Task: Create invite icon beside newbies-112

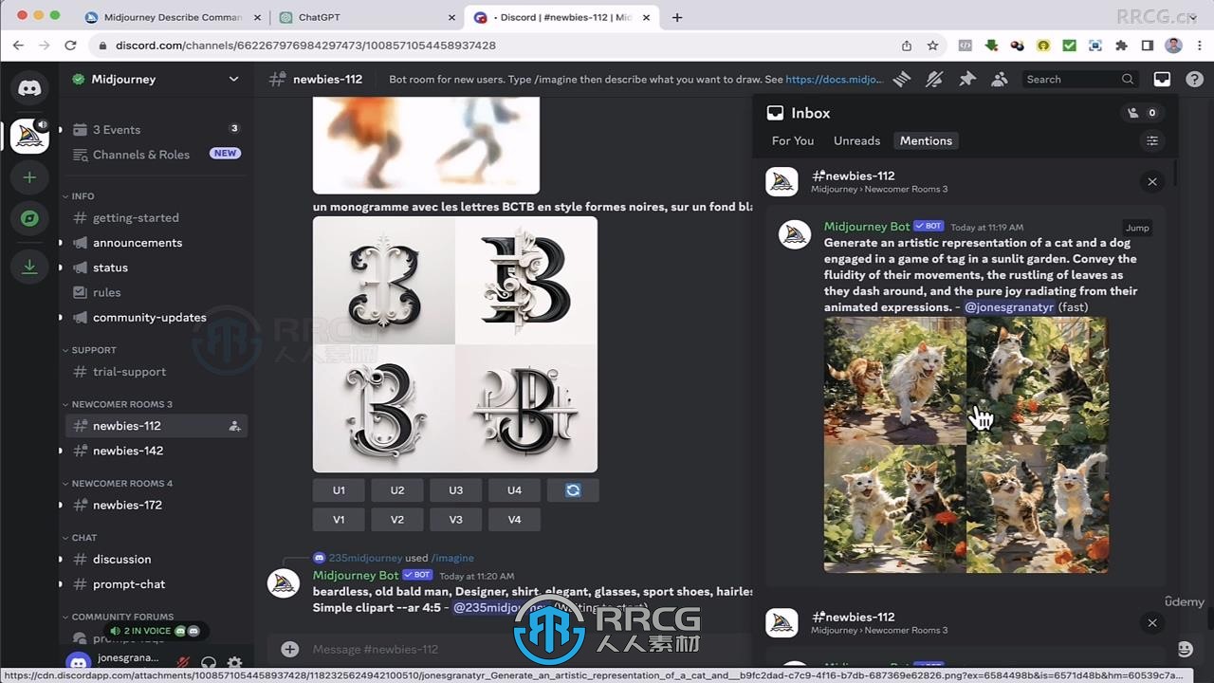Action: (234, 426)
